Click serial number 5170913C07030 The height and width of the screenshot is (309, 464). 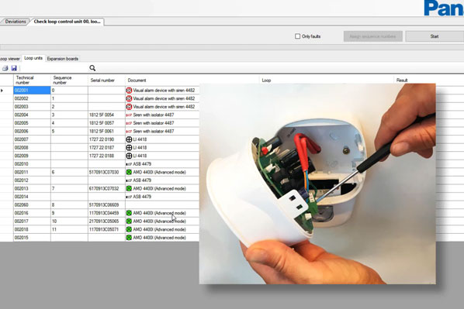(104, 172)
